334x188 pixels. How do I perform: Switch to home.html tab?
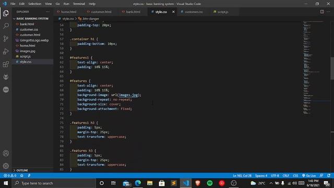click(x=68, y=11)
